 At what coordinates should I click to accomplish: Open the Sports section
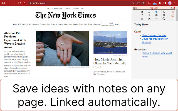tap(66, 24)
